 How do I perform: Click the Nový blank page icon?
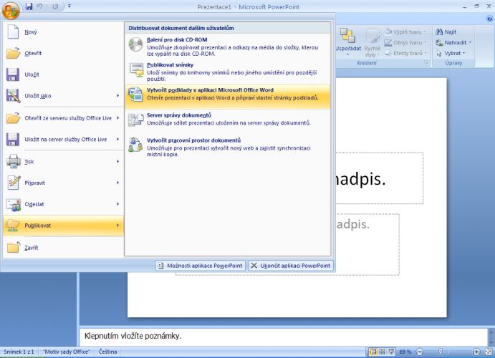[x=13, y=32]
